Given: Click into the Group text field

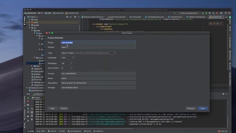Looking at the screenshot, I should click(x=98, y=42).
